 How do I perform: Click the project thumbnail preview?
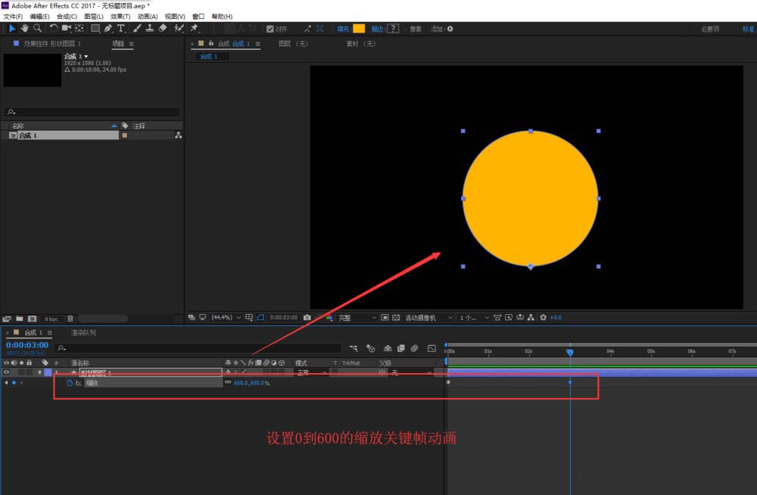coord(33,70)
